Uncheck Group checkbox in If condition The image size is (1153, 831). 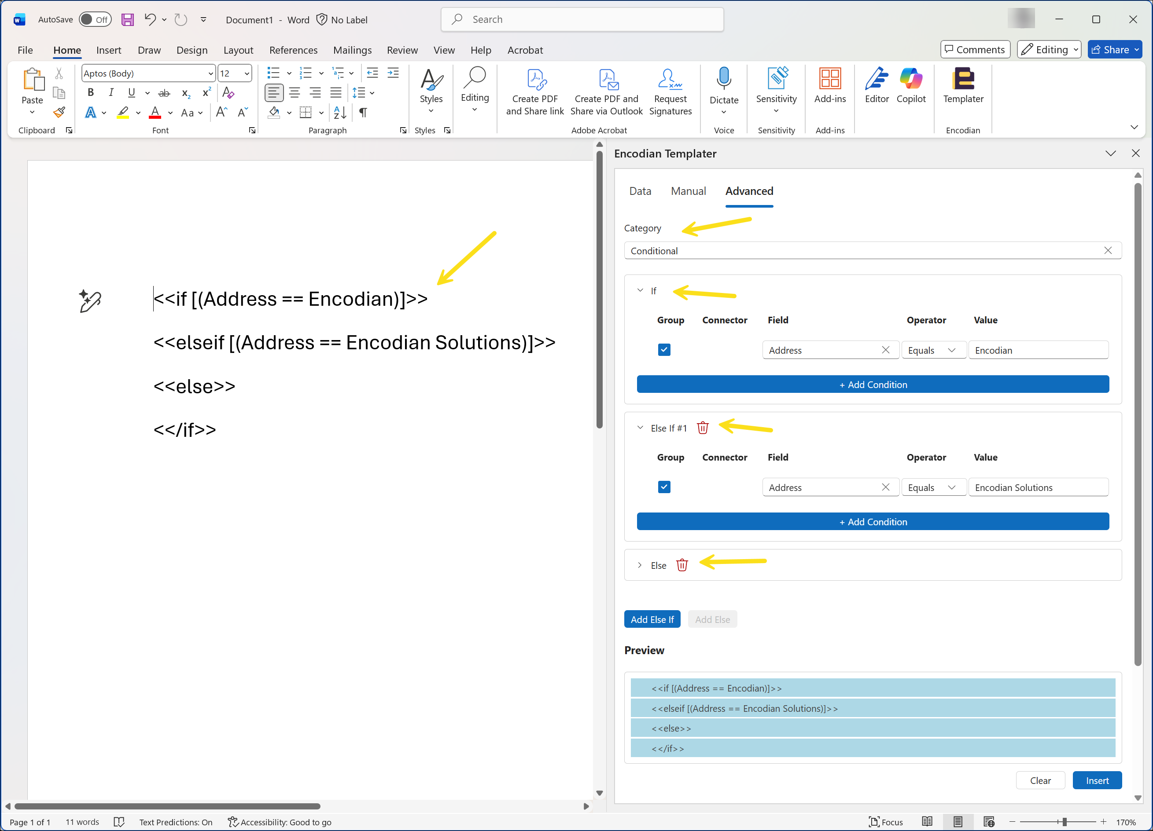(664, 349)
